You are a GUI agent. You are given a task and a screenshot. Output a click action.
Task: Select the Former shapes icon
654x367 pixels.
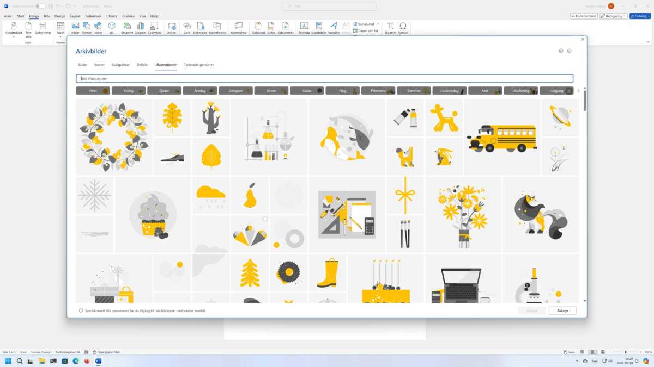[87, 28]
